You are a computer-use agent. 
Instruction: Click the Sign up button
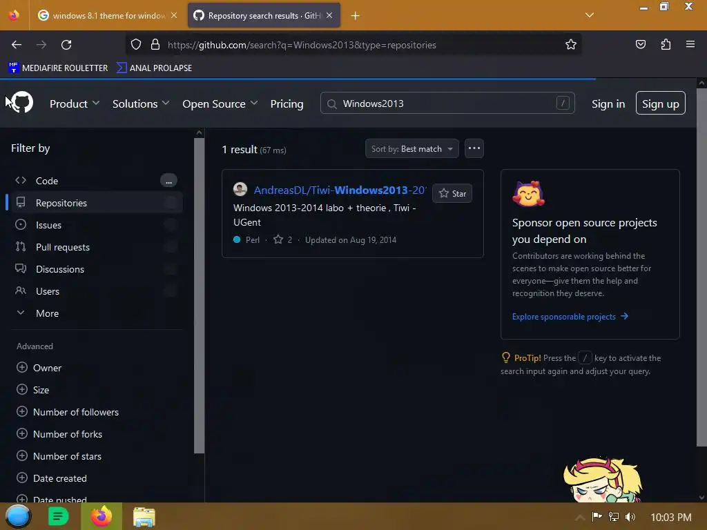tap(660, 104)
